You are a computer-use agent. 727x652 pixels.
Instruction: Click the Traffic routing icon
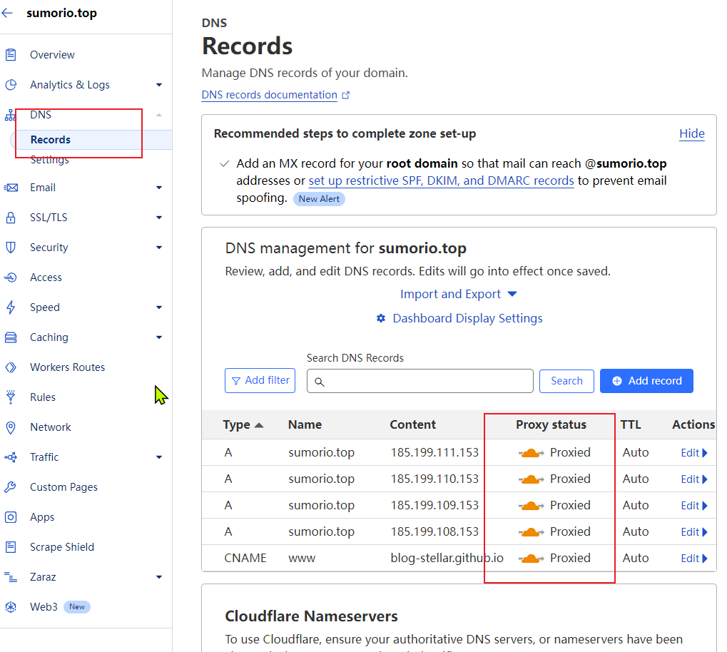[11, 457]
